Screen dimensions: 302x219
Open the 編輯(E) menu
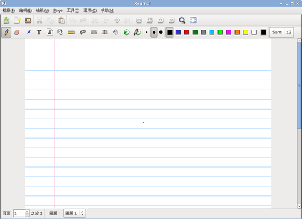tap(25, 10)
